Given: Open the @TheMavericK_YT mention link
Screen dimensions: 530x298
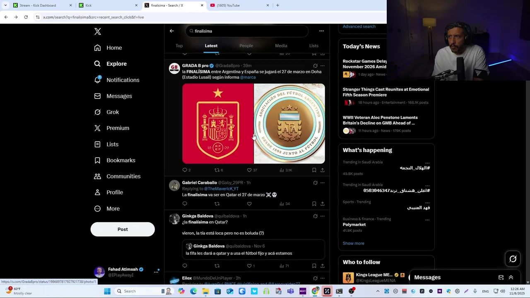Looking at the screenshot, I should coord(221,189).
